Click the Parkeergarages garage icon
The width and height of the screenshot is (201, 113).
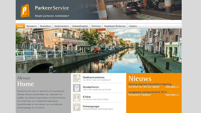(x=77, y=107)
